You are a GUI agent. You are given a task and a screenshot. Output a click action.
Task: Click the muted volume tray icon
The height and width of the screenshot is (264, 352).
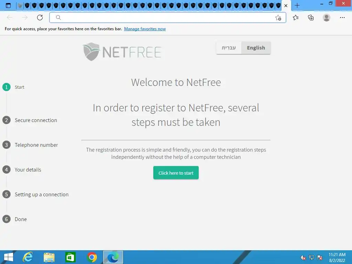click(303, 257)
